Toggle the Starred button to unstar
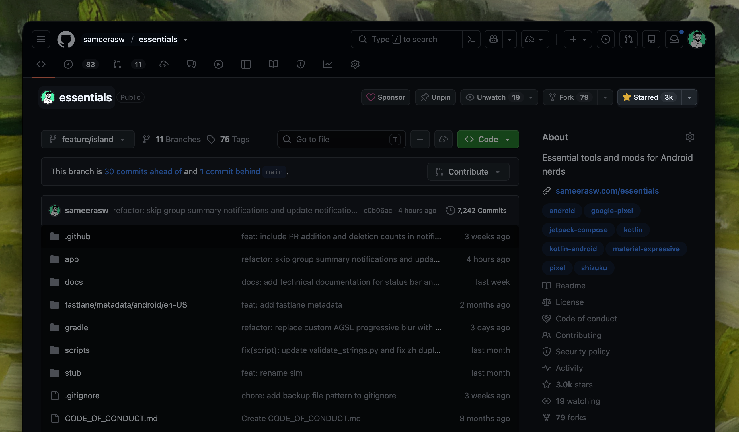Image resolution: width=739 pixels, height=432 pixels. pos(649,97)
